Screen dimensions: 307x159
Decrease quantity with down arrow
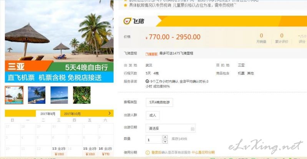(x=165, y=141)
